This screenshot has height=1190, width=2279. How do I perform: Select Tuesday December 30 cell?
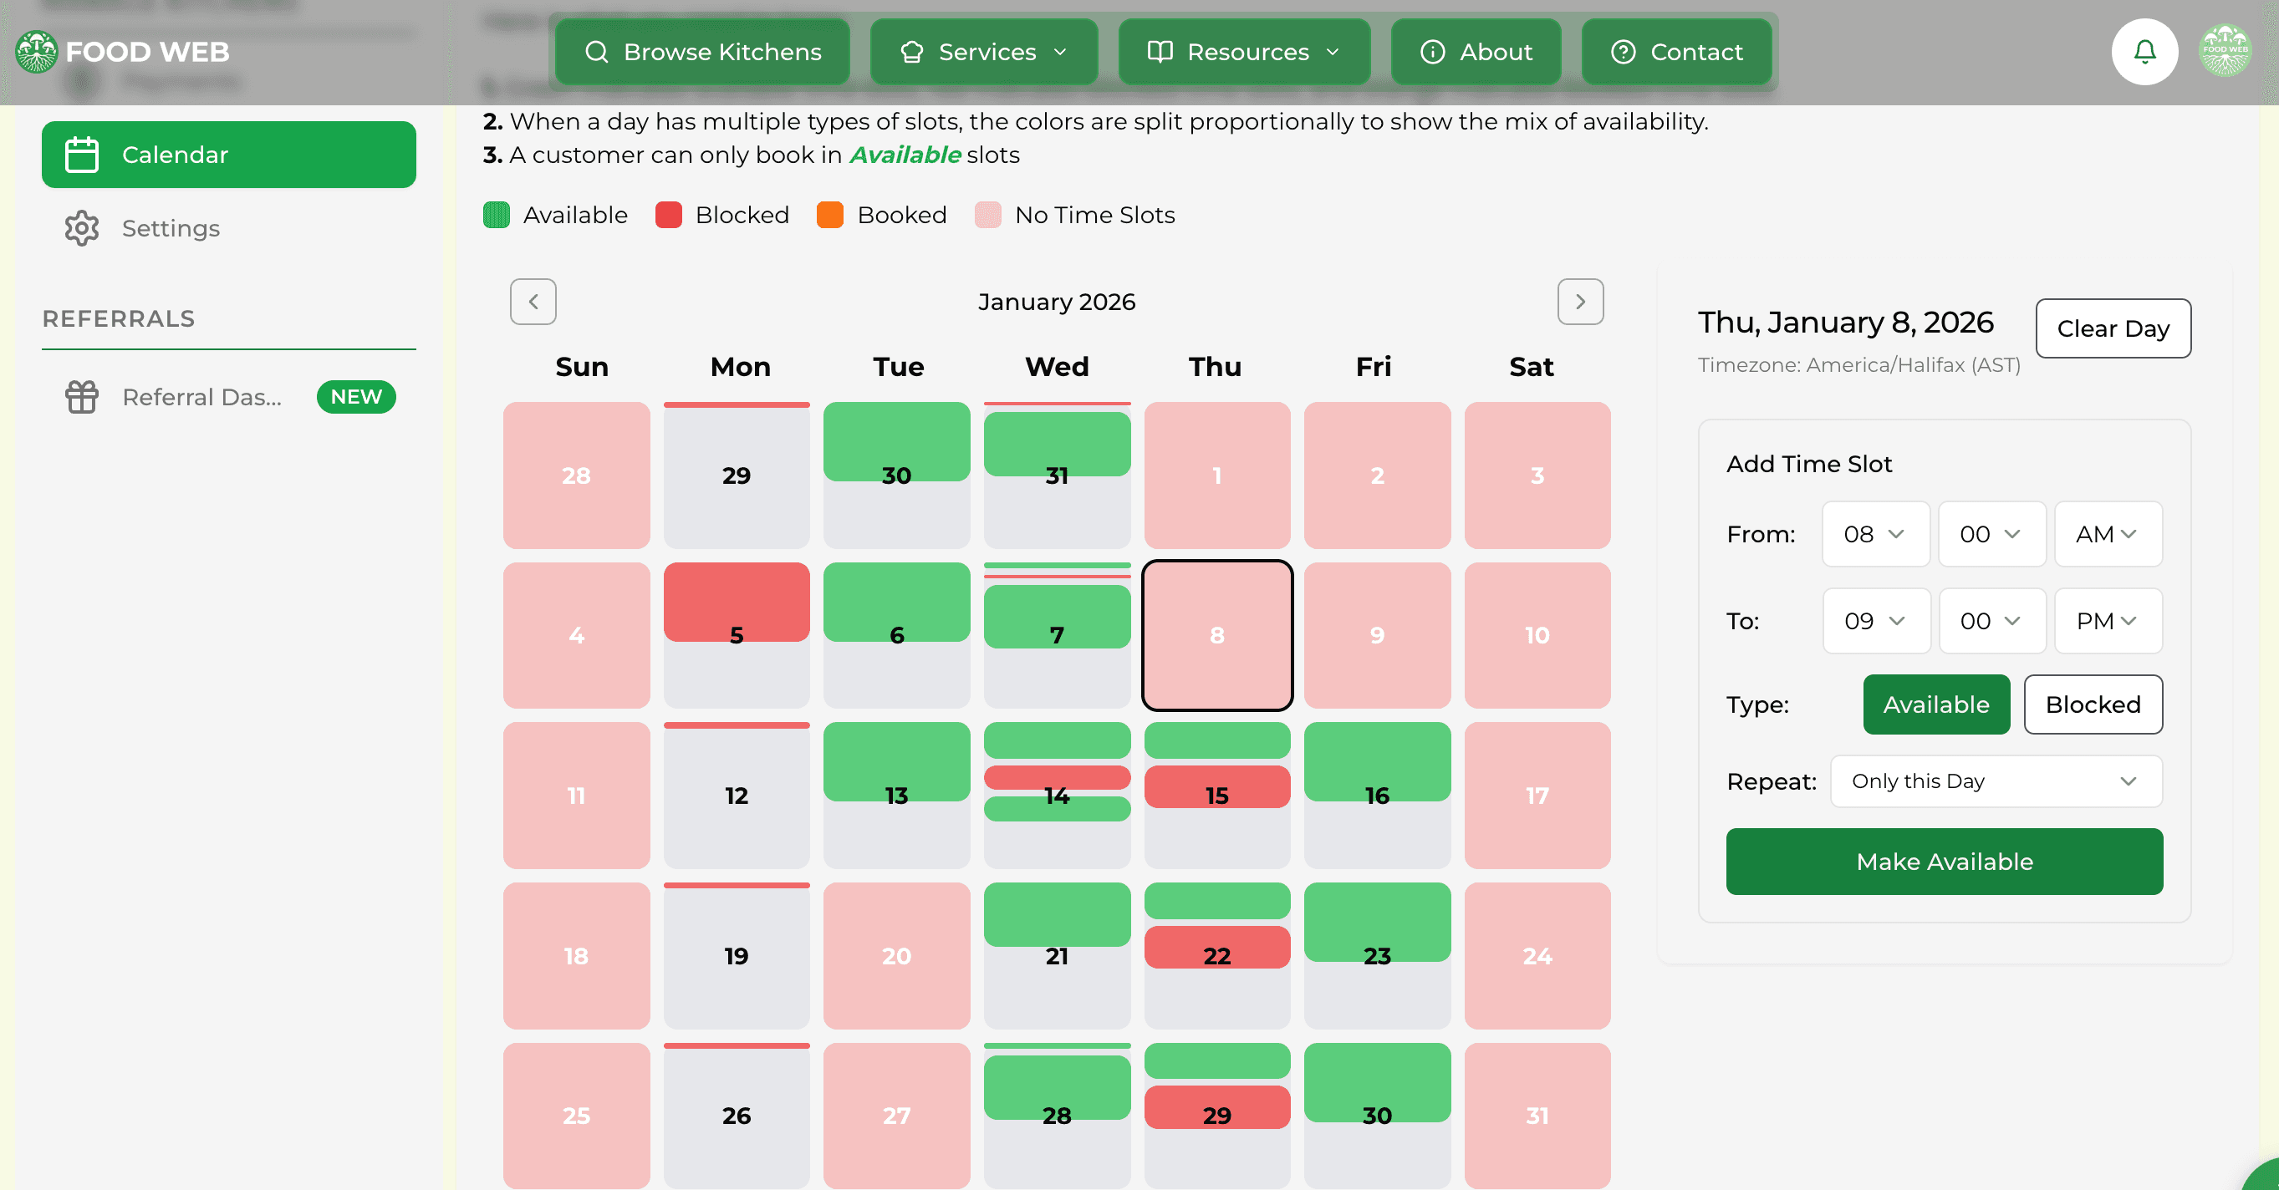pyautogui.click(x=896, y=475)
